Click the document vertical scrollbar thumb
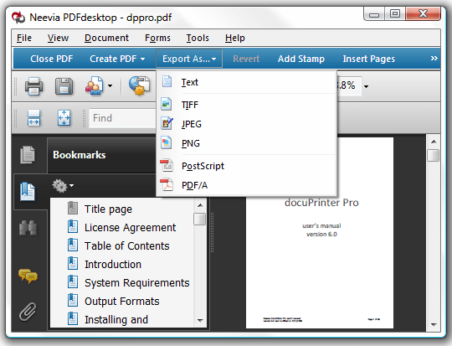Screen dimensions: 452x346 (434, 155)
